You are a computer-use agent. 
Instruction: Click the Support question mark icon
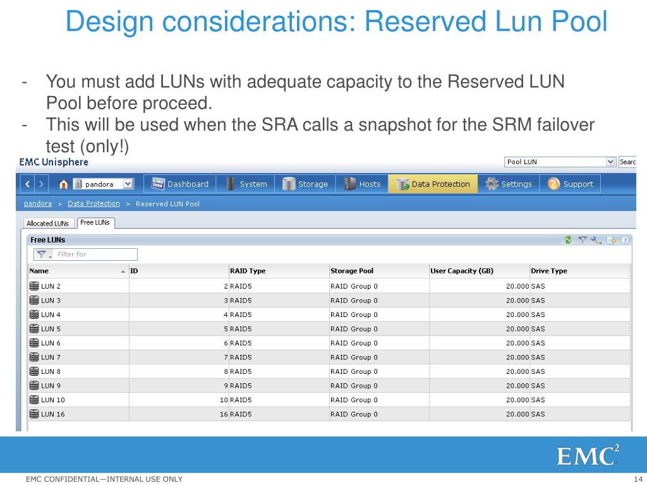pos(553,184)
